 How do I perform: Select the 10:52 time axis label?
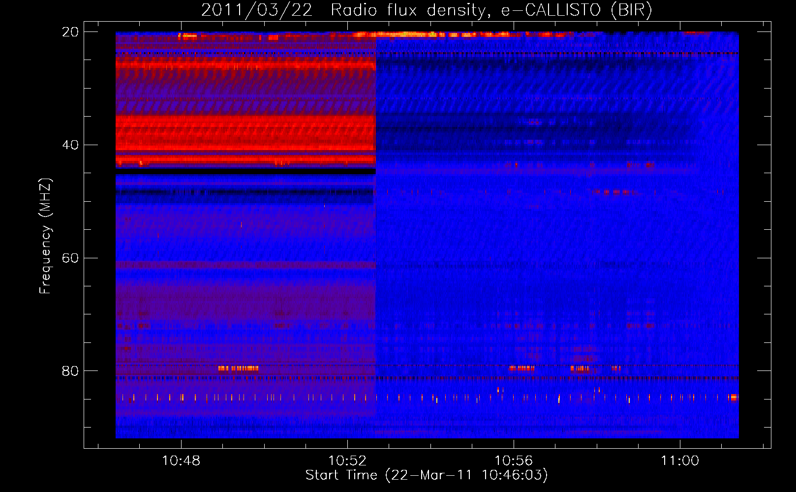coord(347,461)
